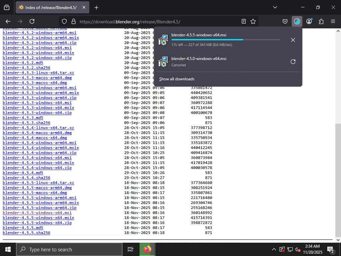Click Show all downloads

[176, 79]
